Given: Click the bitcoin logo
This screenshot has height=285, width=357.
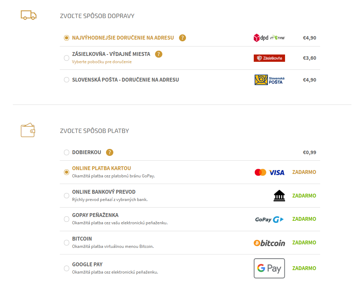Looking at the screenshot, I should [269, 243].
